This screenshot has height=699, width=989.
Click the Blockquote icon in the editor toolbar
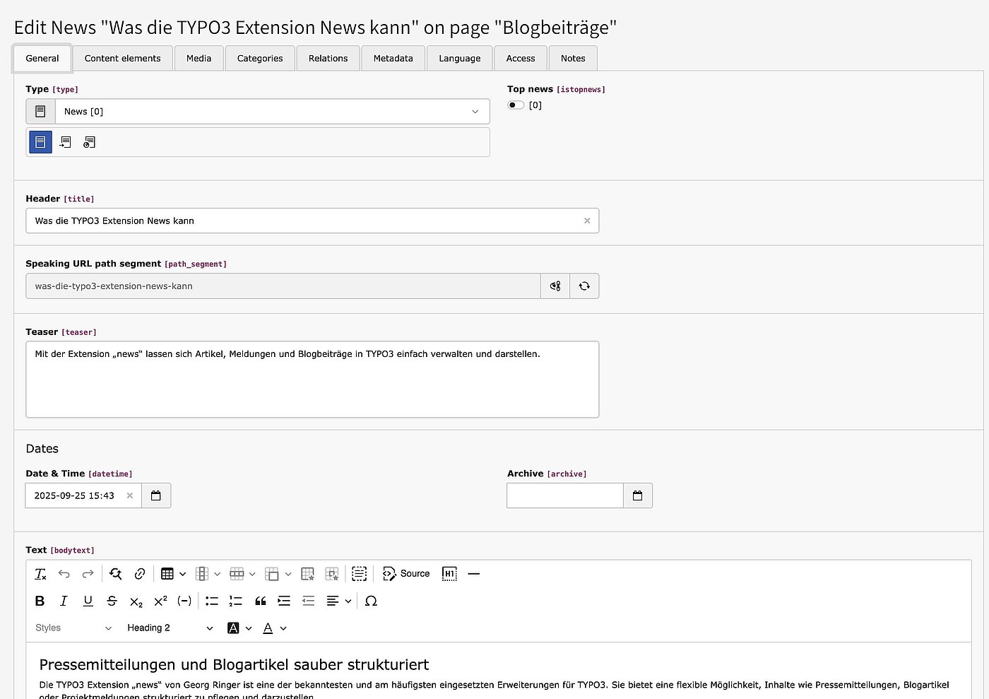260,601
